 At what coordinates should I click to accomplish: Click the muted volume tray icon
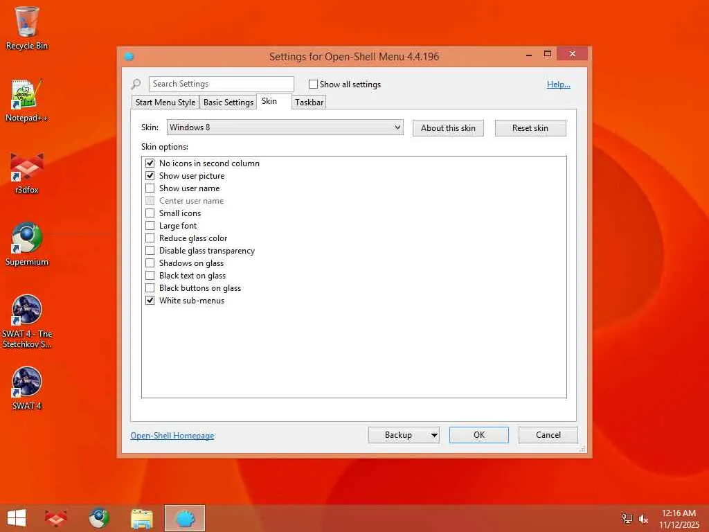click(643, 519)
